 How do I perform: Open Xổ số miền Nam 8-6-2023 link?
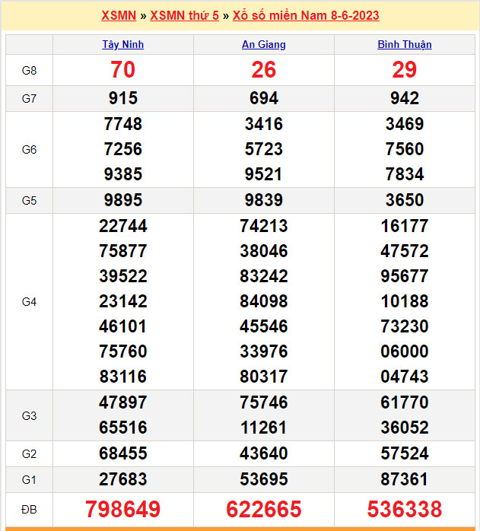coord(306,15)
